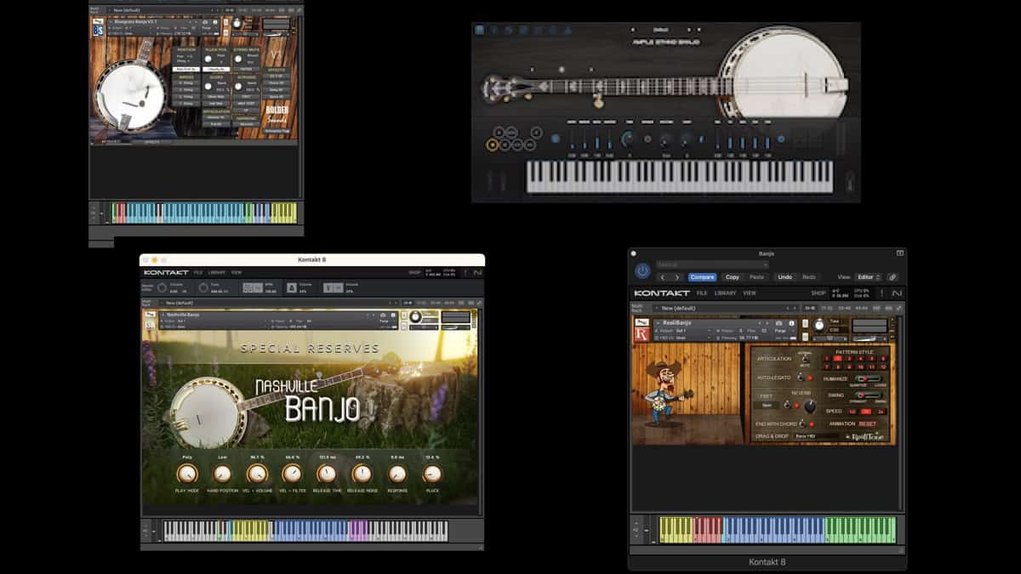Toggle the Reverb switch on RealiBanjo
This screenshot has width=1021, height=574.
pyautogui.click(x=787, y=404)
